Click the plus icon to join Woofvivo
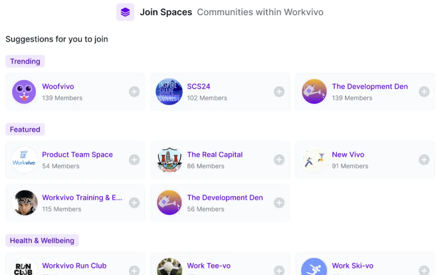The height and width of the screenshot is (275, 436). tap(134, 92)
